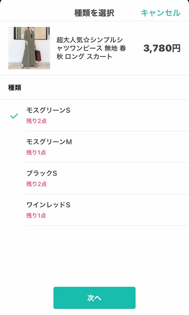Viewport: 189px width, 315px height.
Task: Click the 3,780円 price
Action: click(x=162, y=48)
